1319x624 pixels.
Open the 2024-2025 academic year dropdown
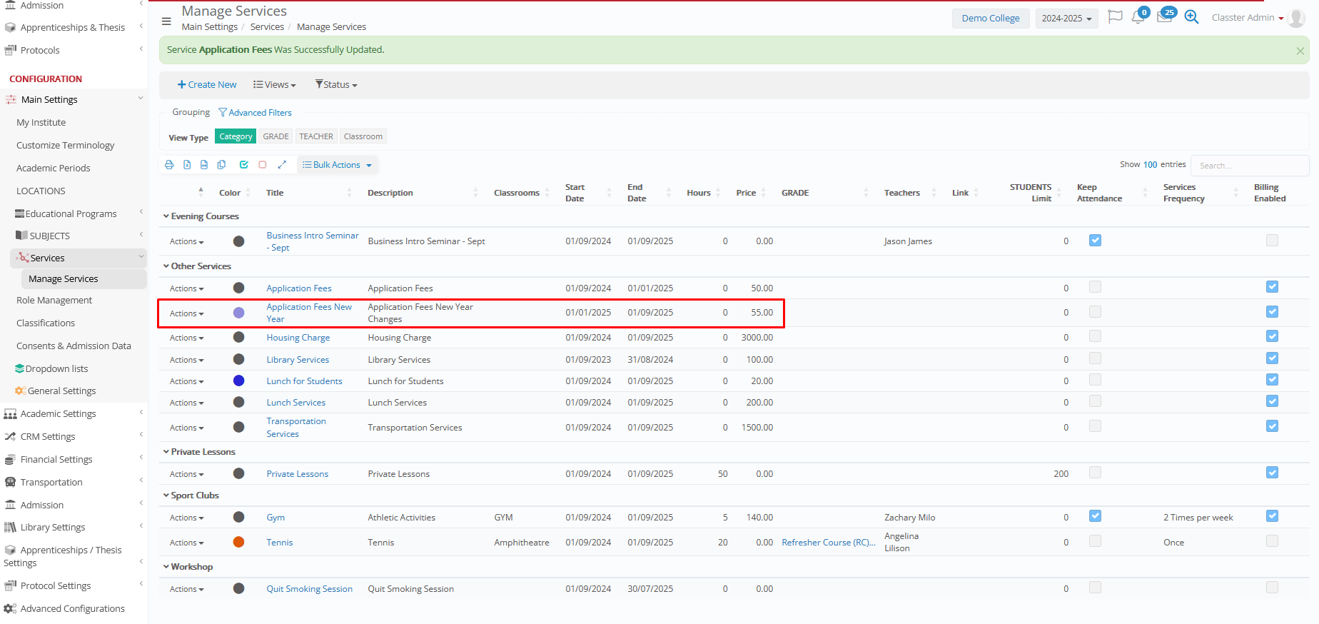[1066, 19]
